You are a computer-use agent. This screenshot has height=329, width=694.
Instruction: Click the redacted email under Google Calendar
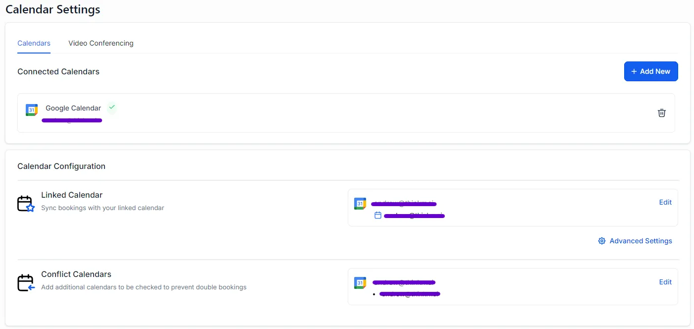[71, 120]
